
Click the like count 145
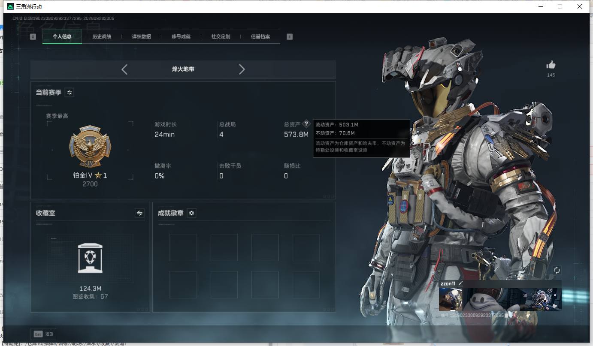[x=551, y=75]
